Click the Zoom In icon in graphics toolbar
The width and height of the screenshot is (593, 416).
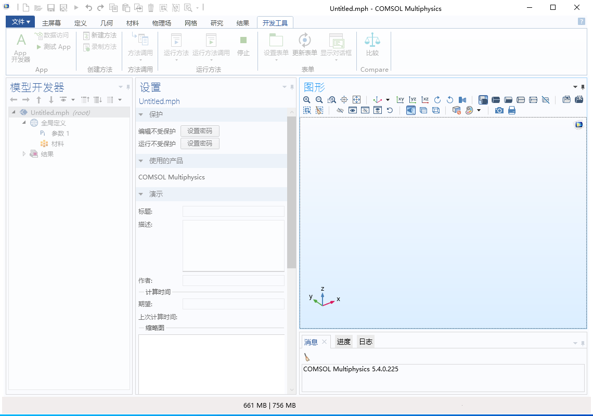point(307,99)
